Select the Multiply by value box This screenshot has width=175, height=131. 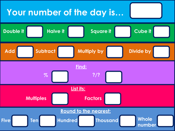pyautogui.click(x=114, y=52)
